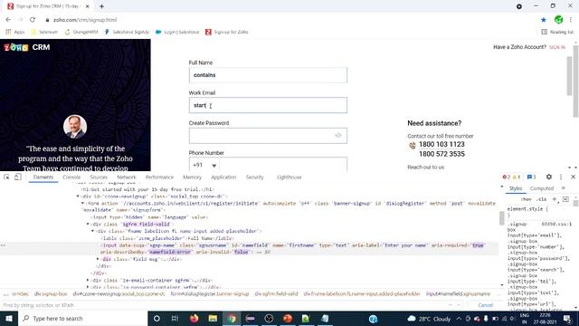Select the div.signup-box breadcrumb
Image resolution: width=579 pixels, height=326 pixels.
(x=51, y=293)
